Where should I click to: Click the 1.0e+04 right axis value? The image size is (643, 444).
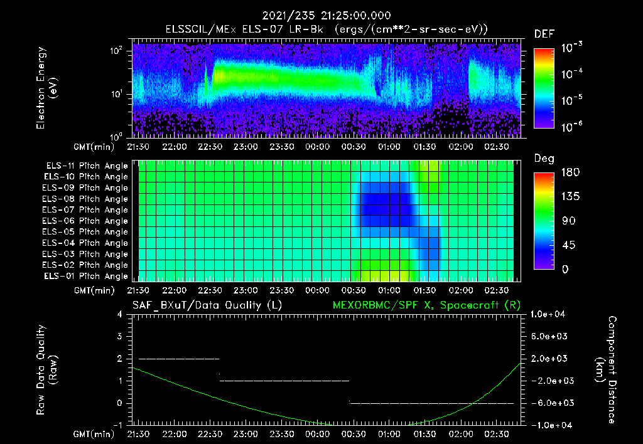pos(548,314)
